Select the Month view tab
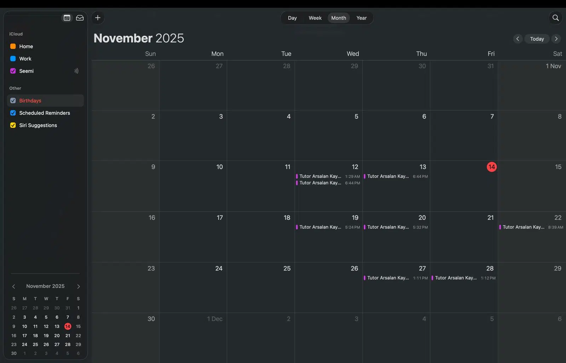Viewport: 566px width, 363px height. click(339, 18)
